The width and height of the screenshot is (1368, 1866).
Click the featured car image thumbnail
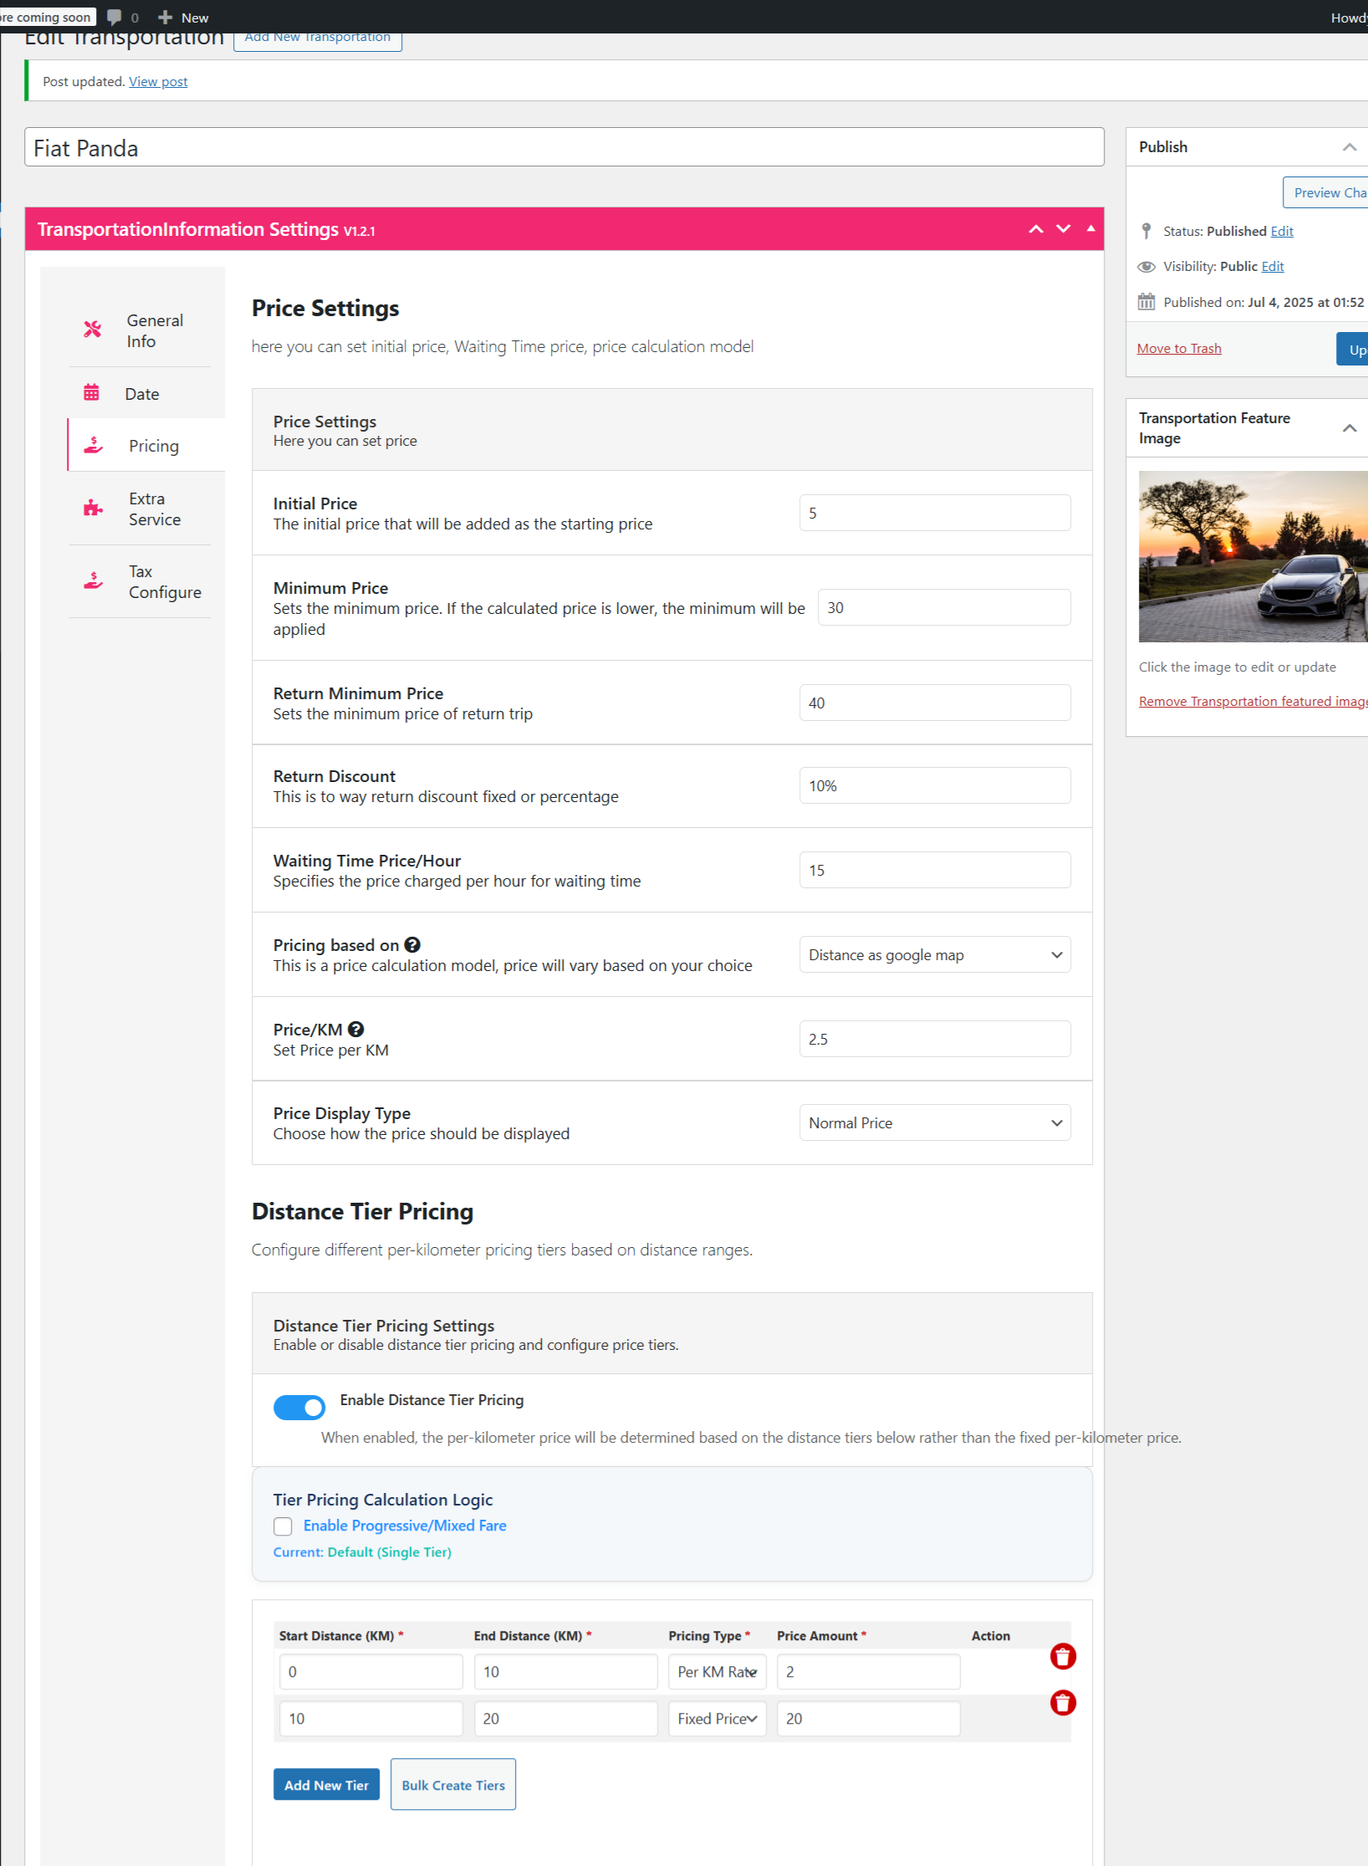click(1253, 557)
